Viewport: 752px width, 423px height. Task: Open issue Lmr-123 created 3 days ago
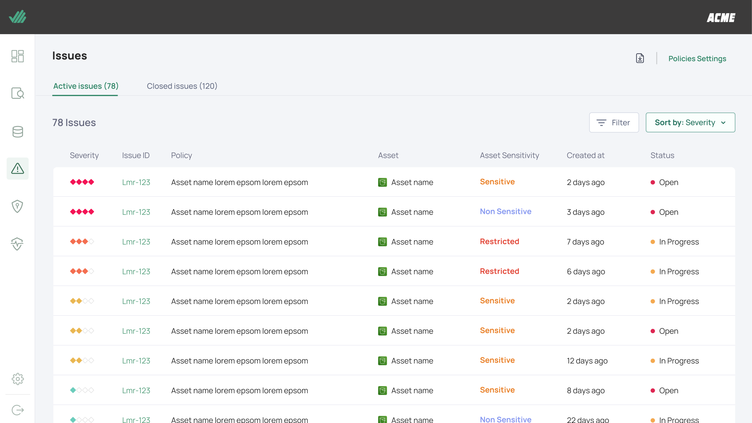tap(136, 212)
